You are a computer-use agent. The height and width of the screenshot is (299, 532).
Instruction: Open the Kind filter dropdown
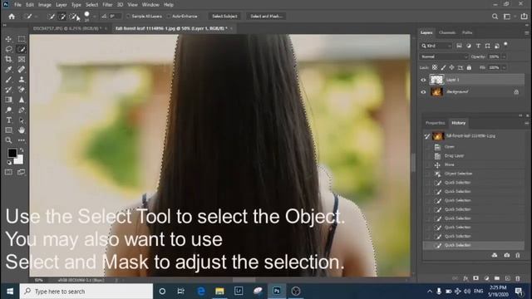pos(436,46)
